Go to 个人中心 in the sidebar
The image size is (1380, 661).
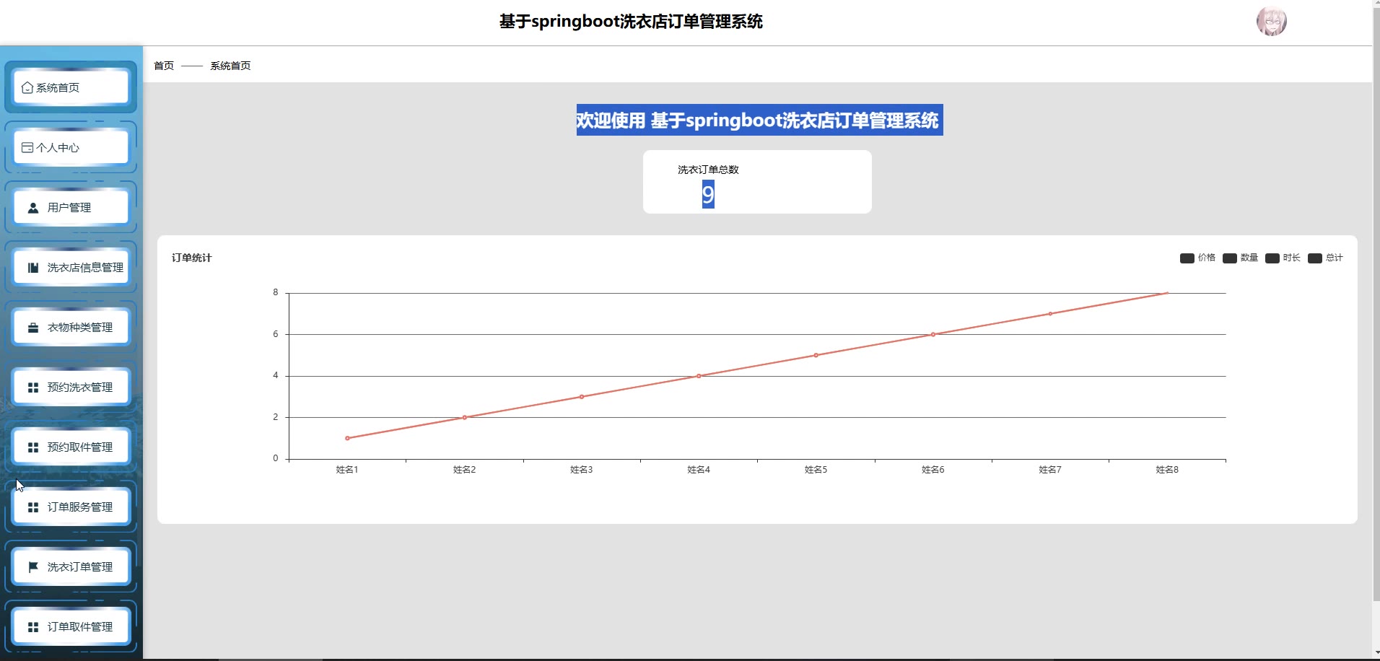coord(71,147)
